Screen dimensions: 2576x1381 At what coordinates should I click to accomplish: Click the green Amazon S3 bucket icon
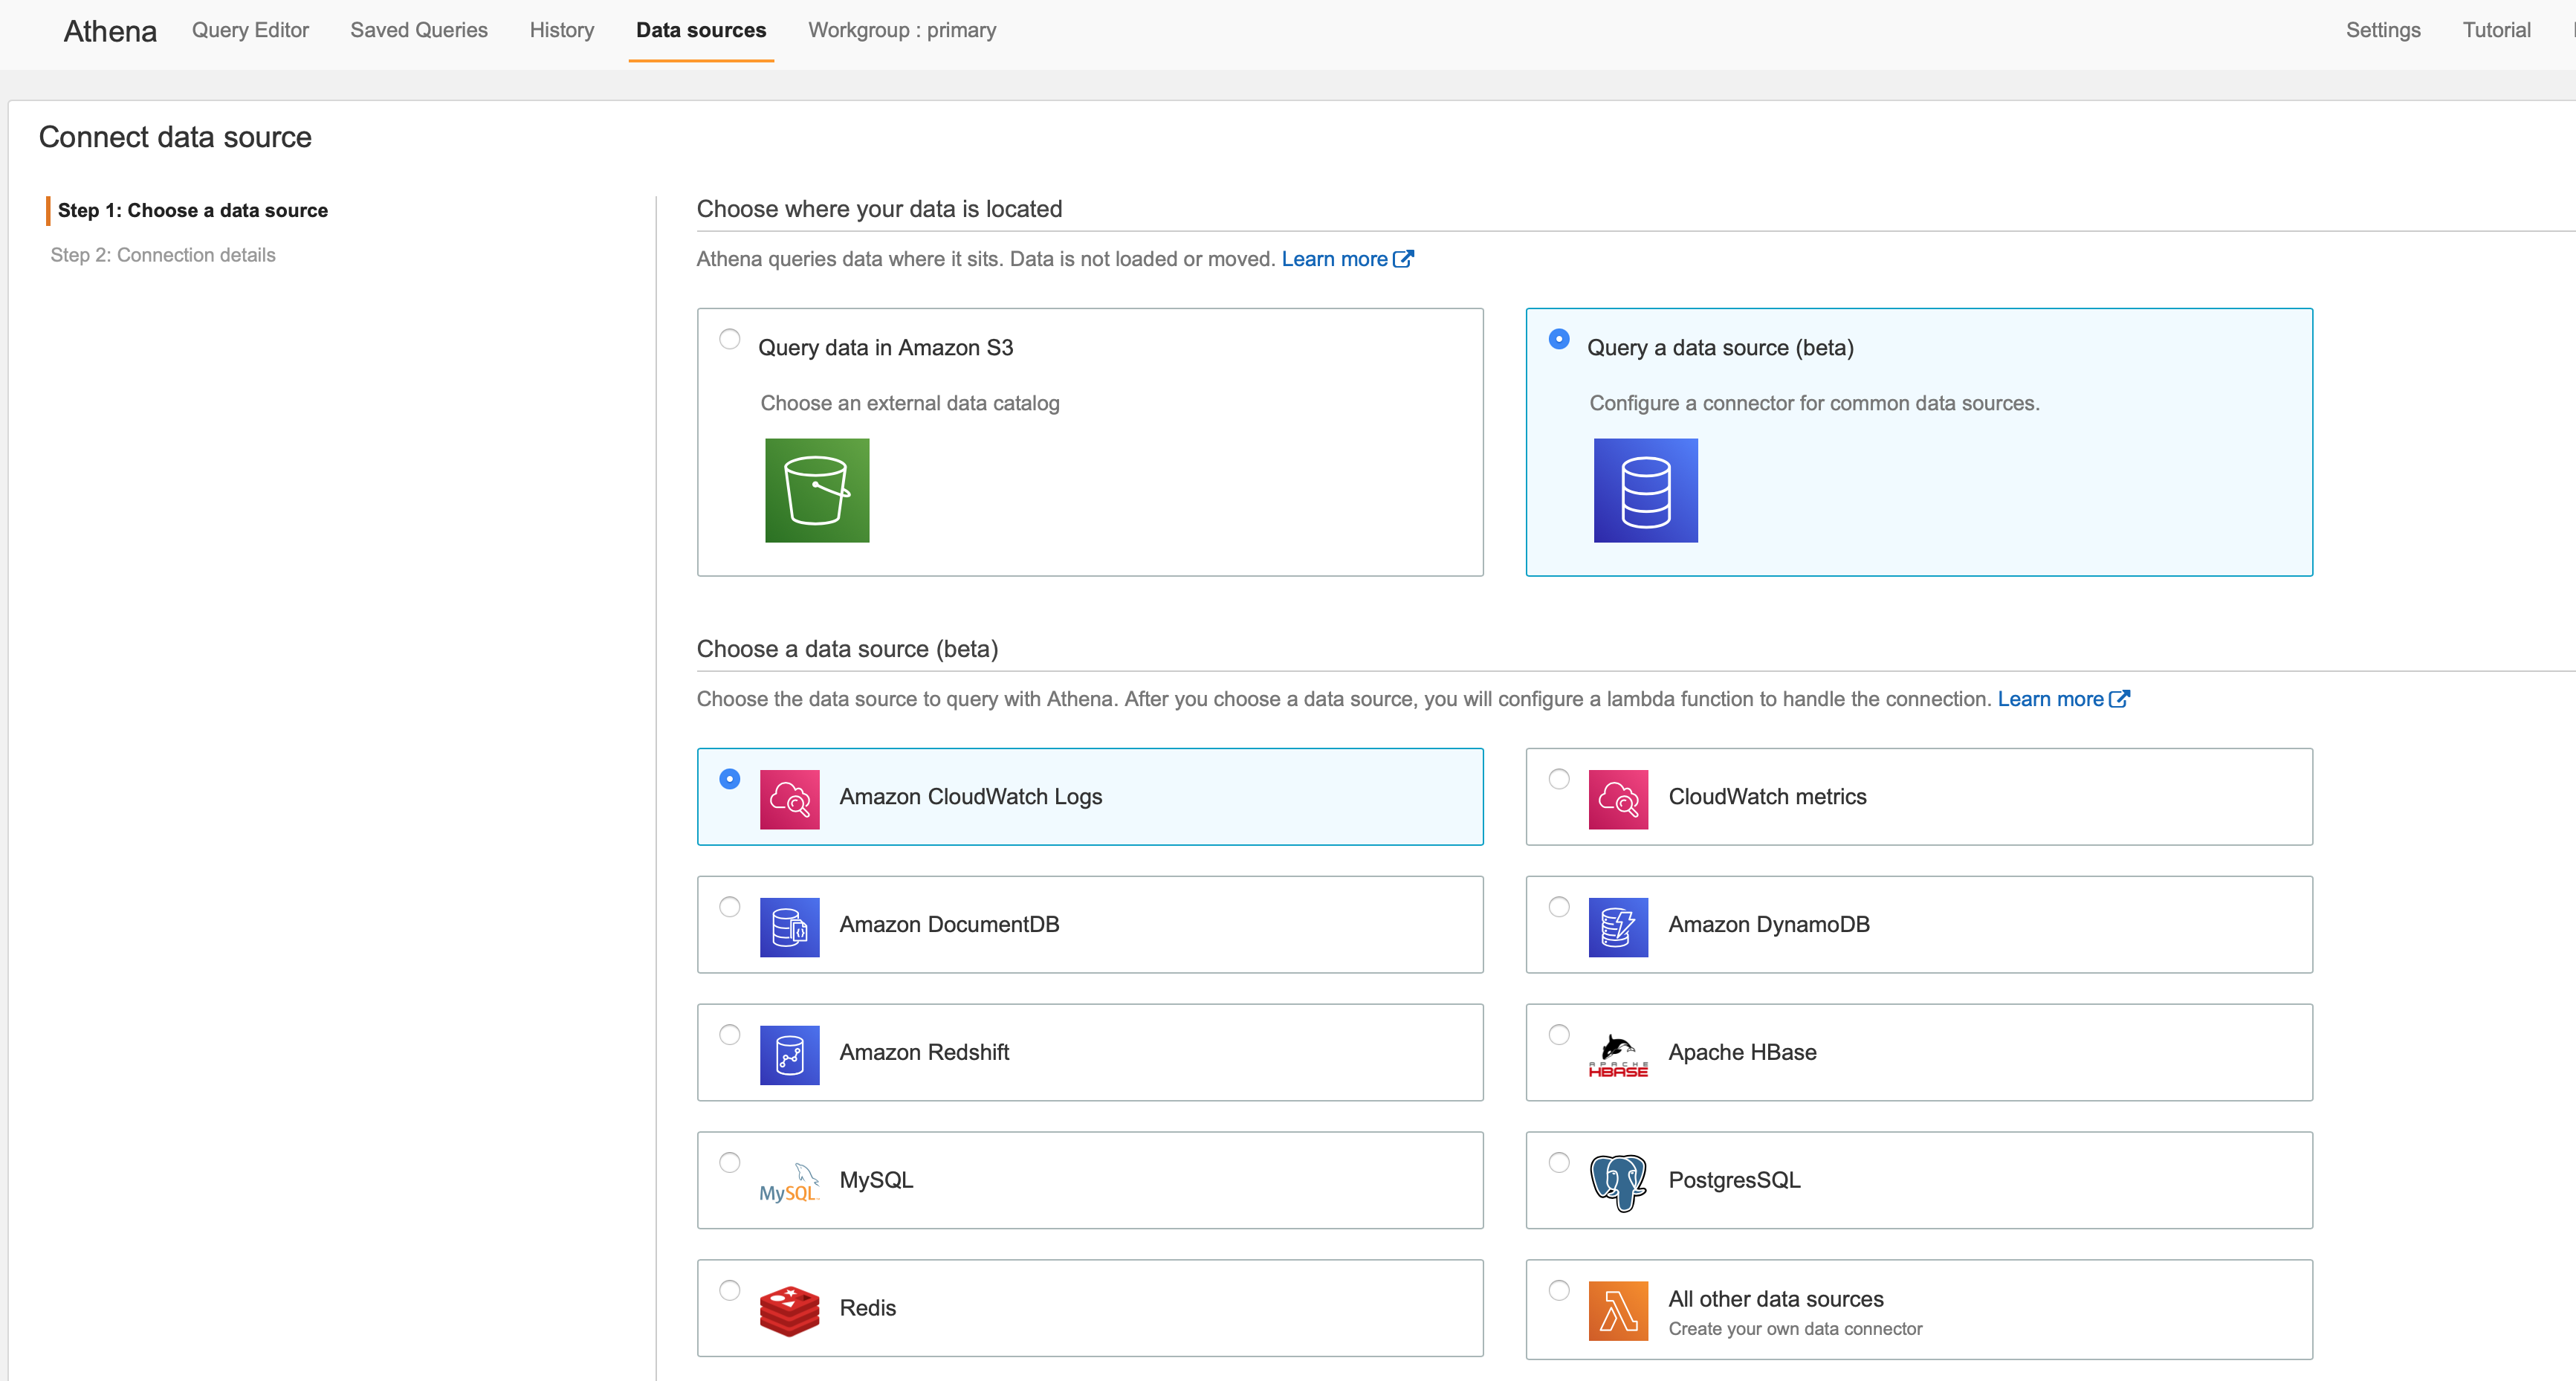pos(817,490)
